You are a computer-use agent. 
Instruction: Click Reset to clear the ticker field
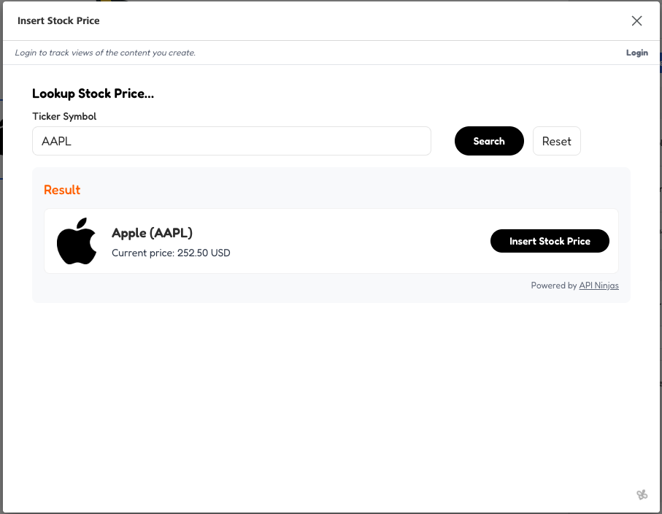[x=556, y=140]
